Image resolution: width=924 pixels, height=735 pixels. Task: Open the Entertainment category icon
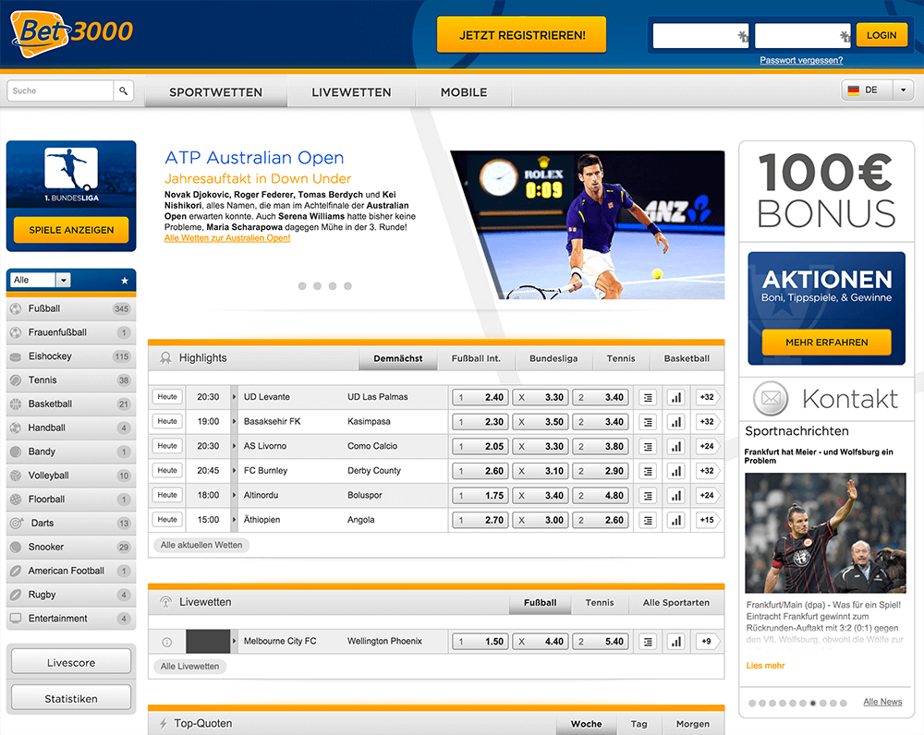pos(16,619)
